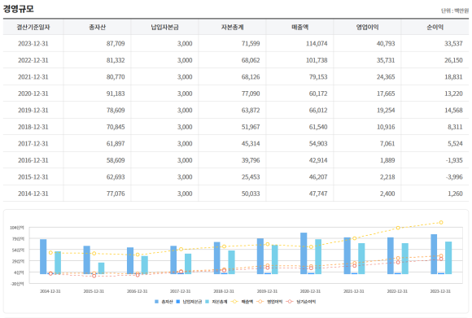Click the 총자산 bar for 2020-12-31 in chart
The height and width of the screenshot is (318, 472).
pyautogui.click(x=304, y=253)
